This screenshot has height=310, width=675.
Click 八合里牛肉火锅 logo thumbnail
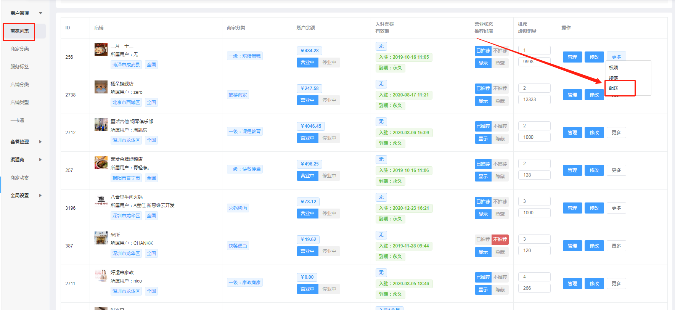pos(101,200)
